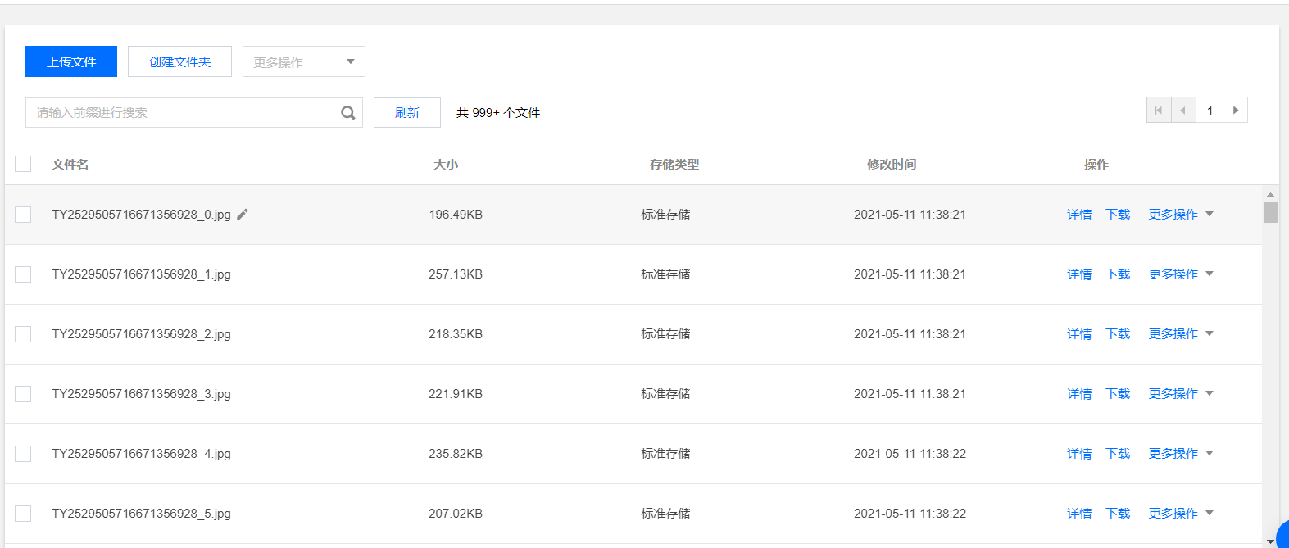Screen dimensions: 1289x548
Task: Click filename TY2529505716671356928_0.jpg
Action: (x=141, y=215)
